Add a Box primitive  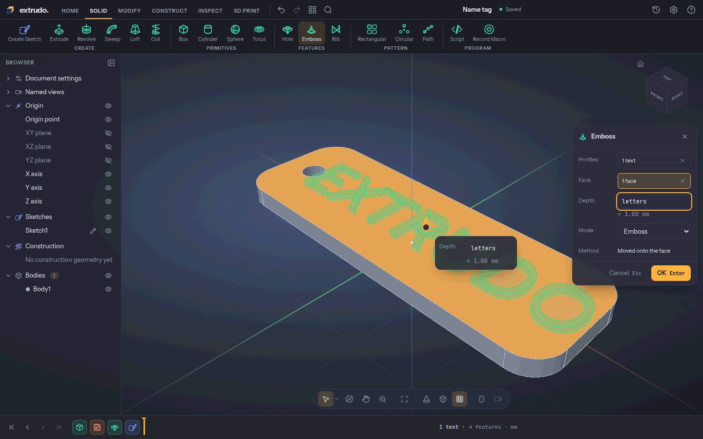184,33
